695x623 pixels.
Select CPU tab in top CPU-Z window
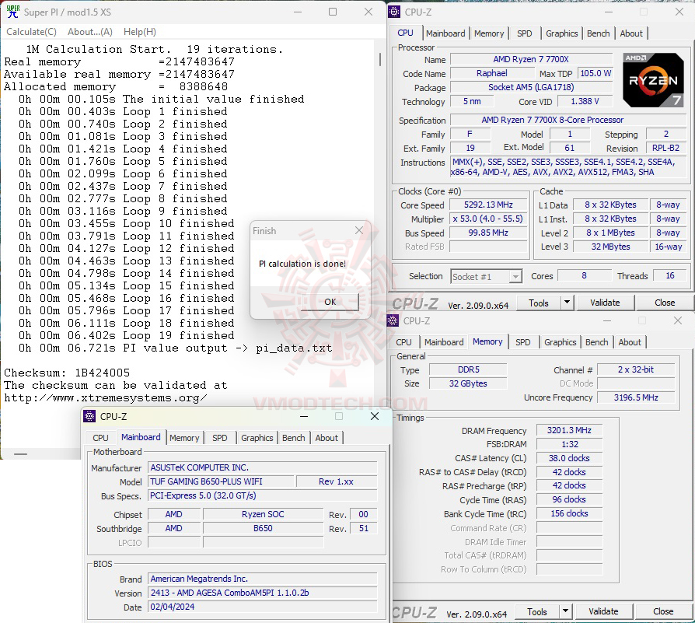tap(405, 33)
